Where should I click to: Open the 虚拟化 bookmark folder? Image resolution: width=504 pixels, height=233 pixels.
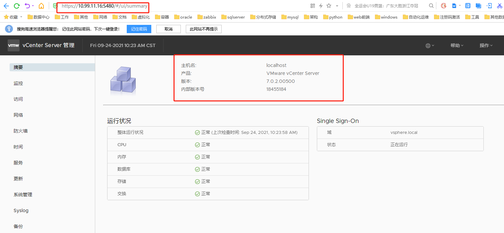click(141, 17)
